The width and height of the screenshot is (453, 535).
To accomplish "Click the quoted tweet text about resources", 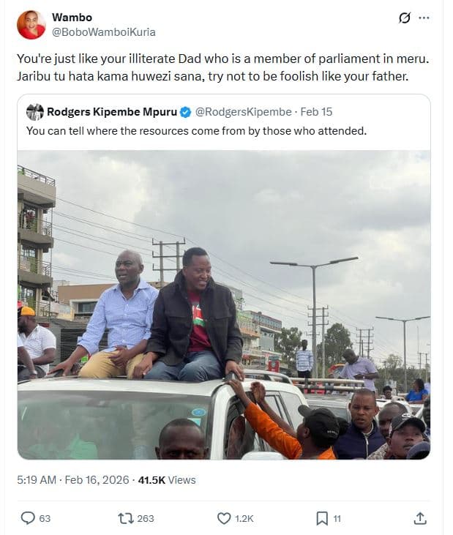I will point(196,131).
